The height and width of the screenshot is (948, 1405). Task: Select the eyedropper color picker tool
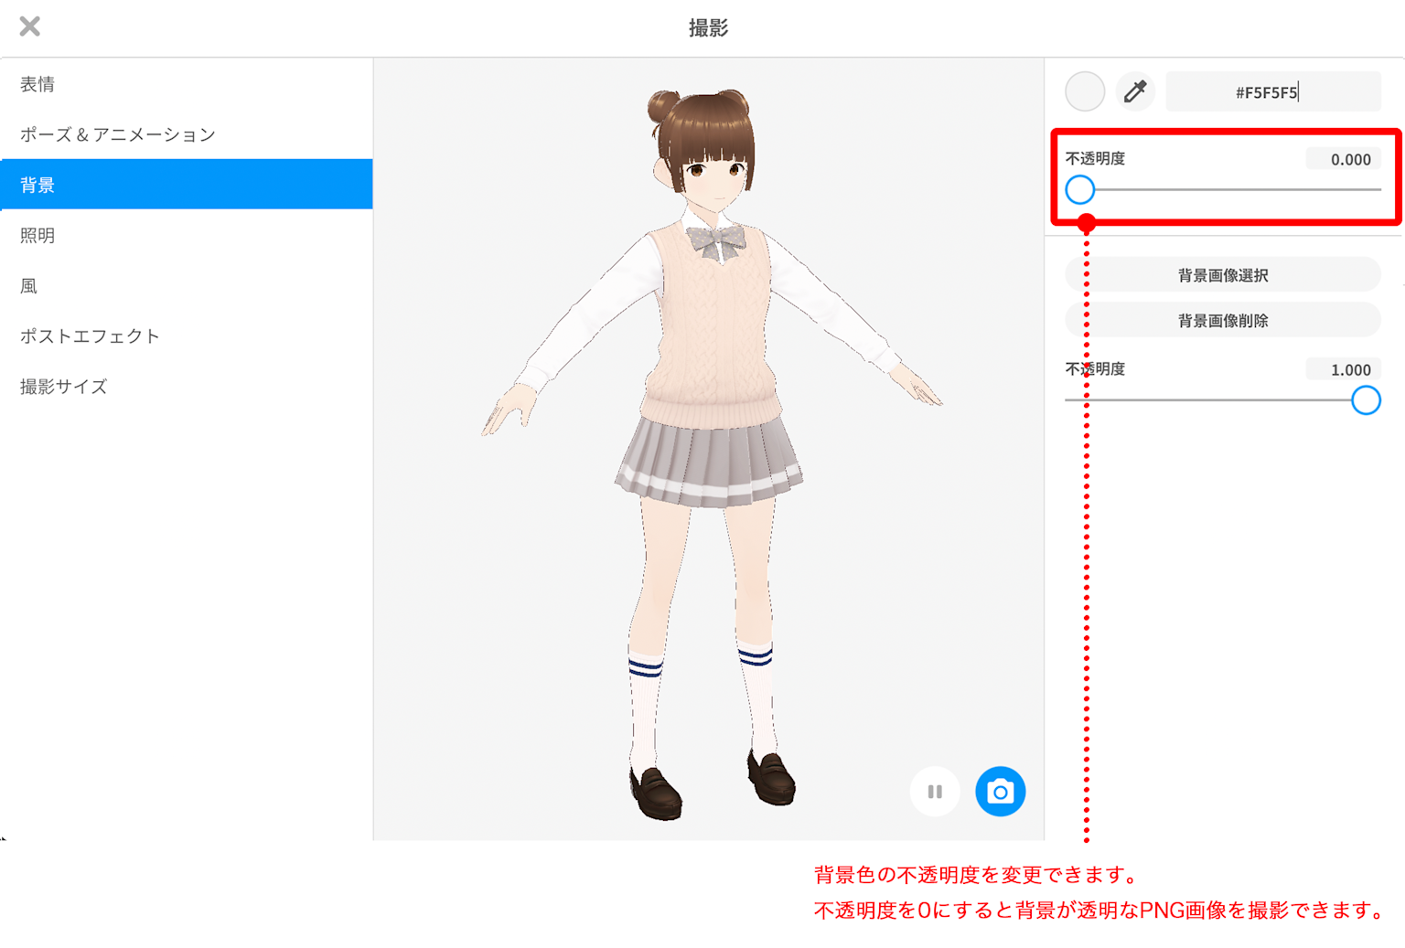pos(1134,91)
